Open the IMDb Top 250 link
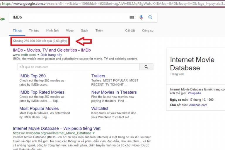Viewport: 225px width, 150px height. click(33, 76)
